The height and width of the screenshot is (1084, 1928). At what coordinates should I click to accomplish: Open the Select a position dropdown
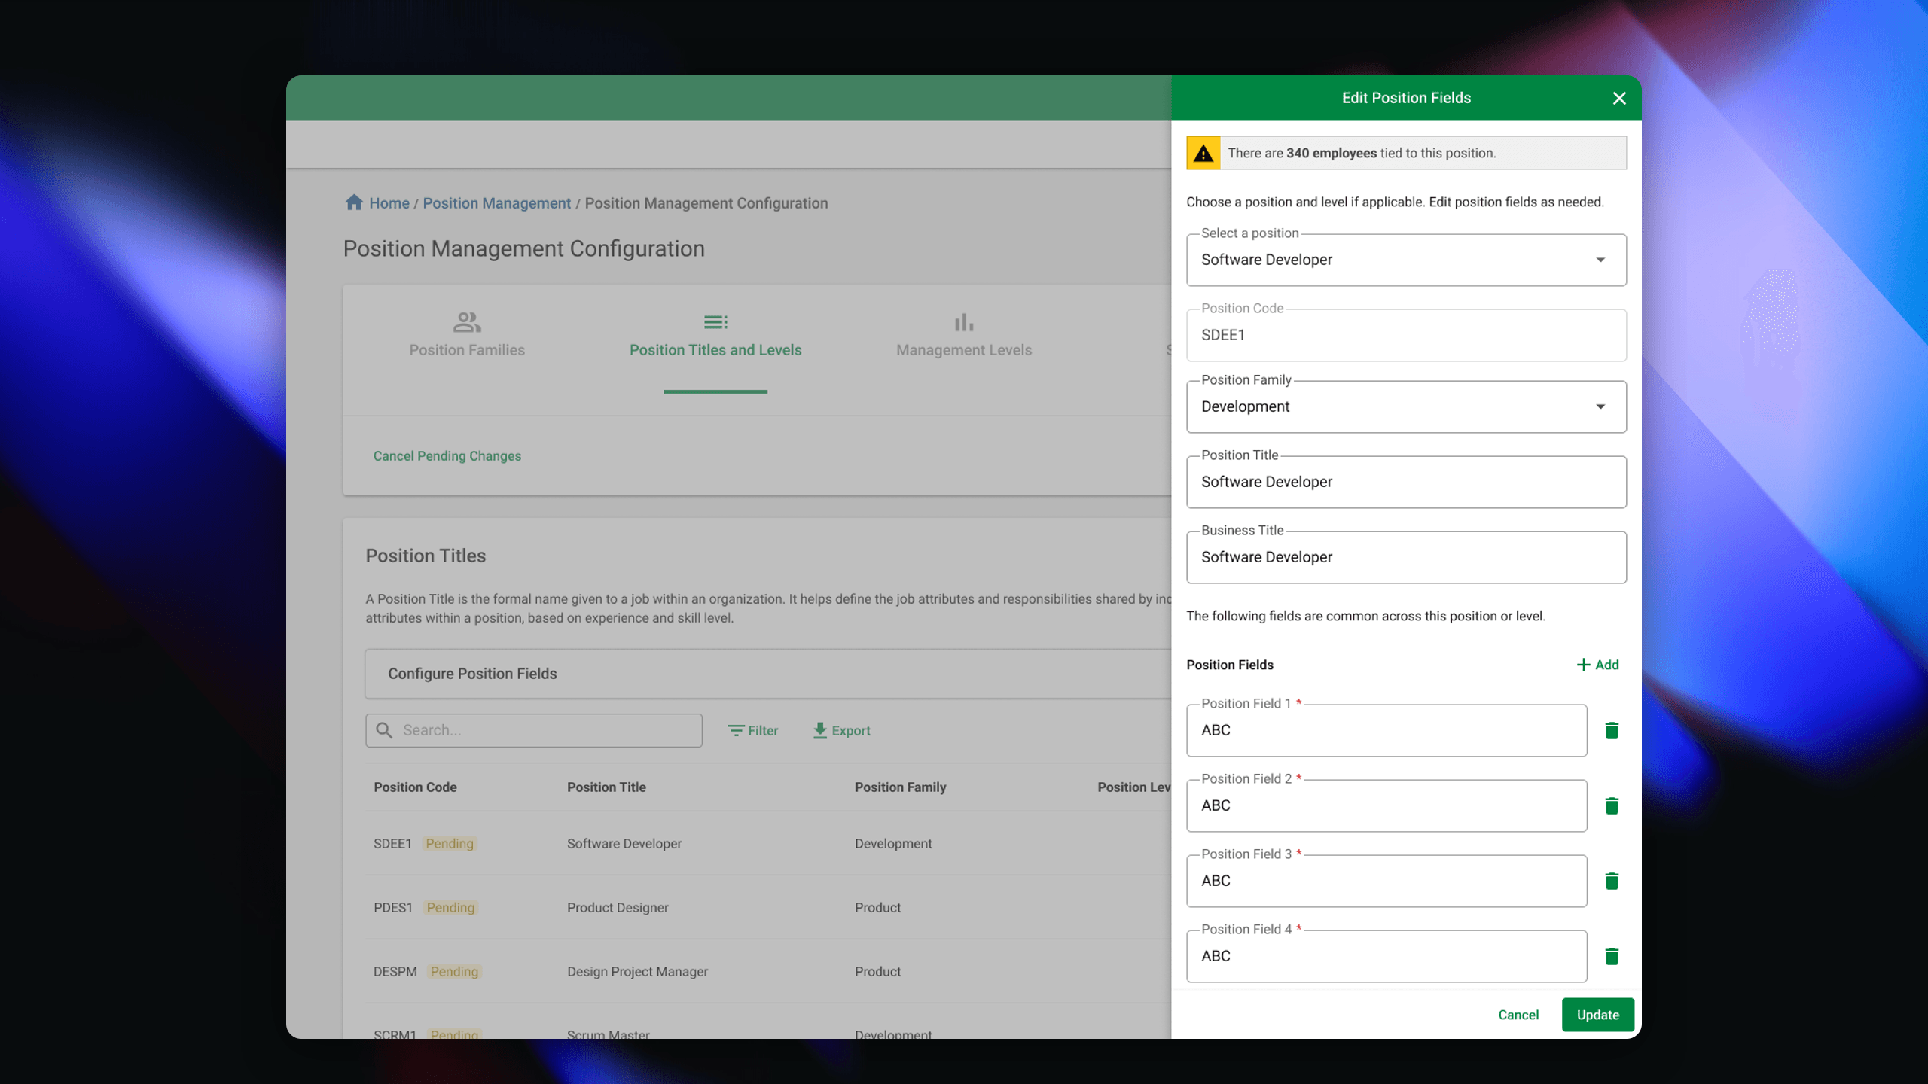1405,260
